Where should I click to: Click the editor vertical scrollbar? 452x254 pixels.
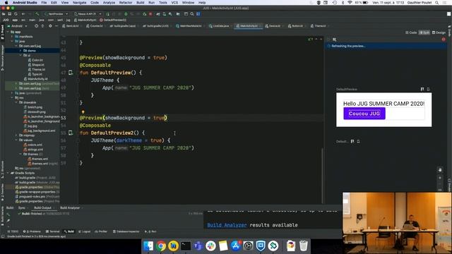pyautogui.click(x=322, y=176)
